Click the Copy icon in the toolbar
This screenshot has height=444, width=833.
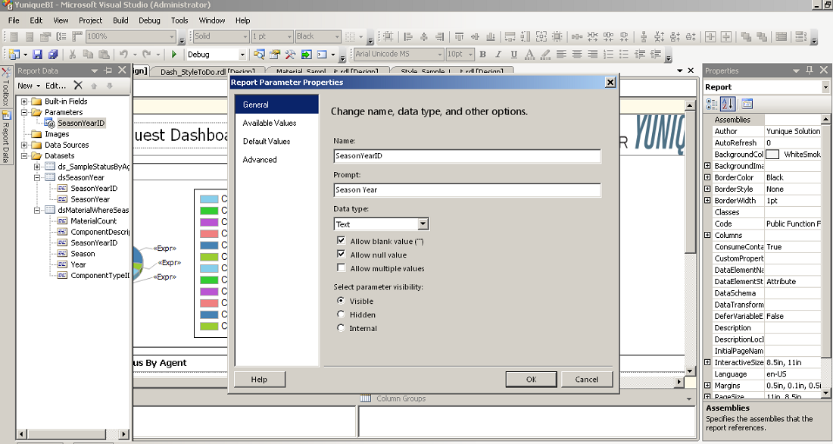point(88,55)
